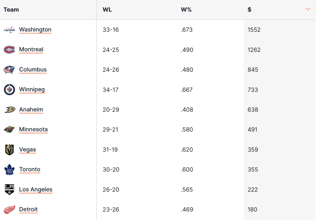This screenshot has width=316, height=220.
Task: Sort table by the WL column header
Action: [107, 10]
